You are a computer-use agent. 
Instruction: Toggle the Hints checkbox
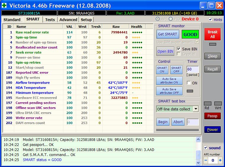210,19
